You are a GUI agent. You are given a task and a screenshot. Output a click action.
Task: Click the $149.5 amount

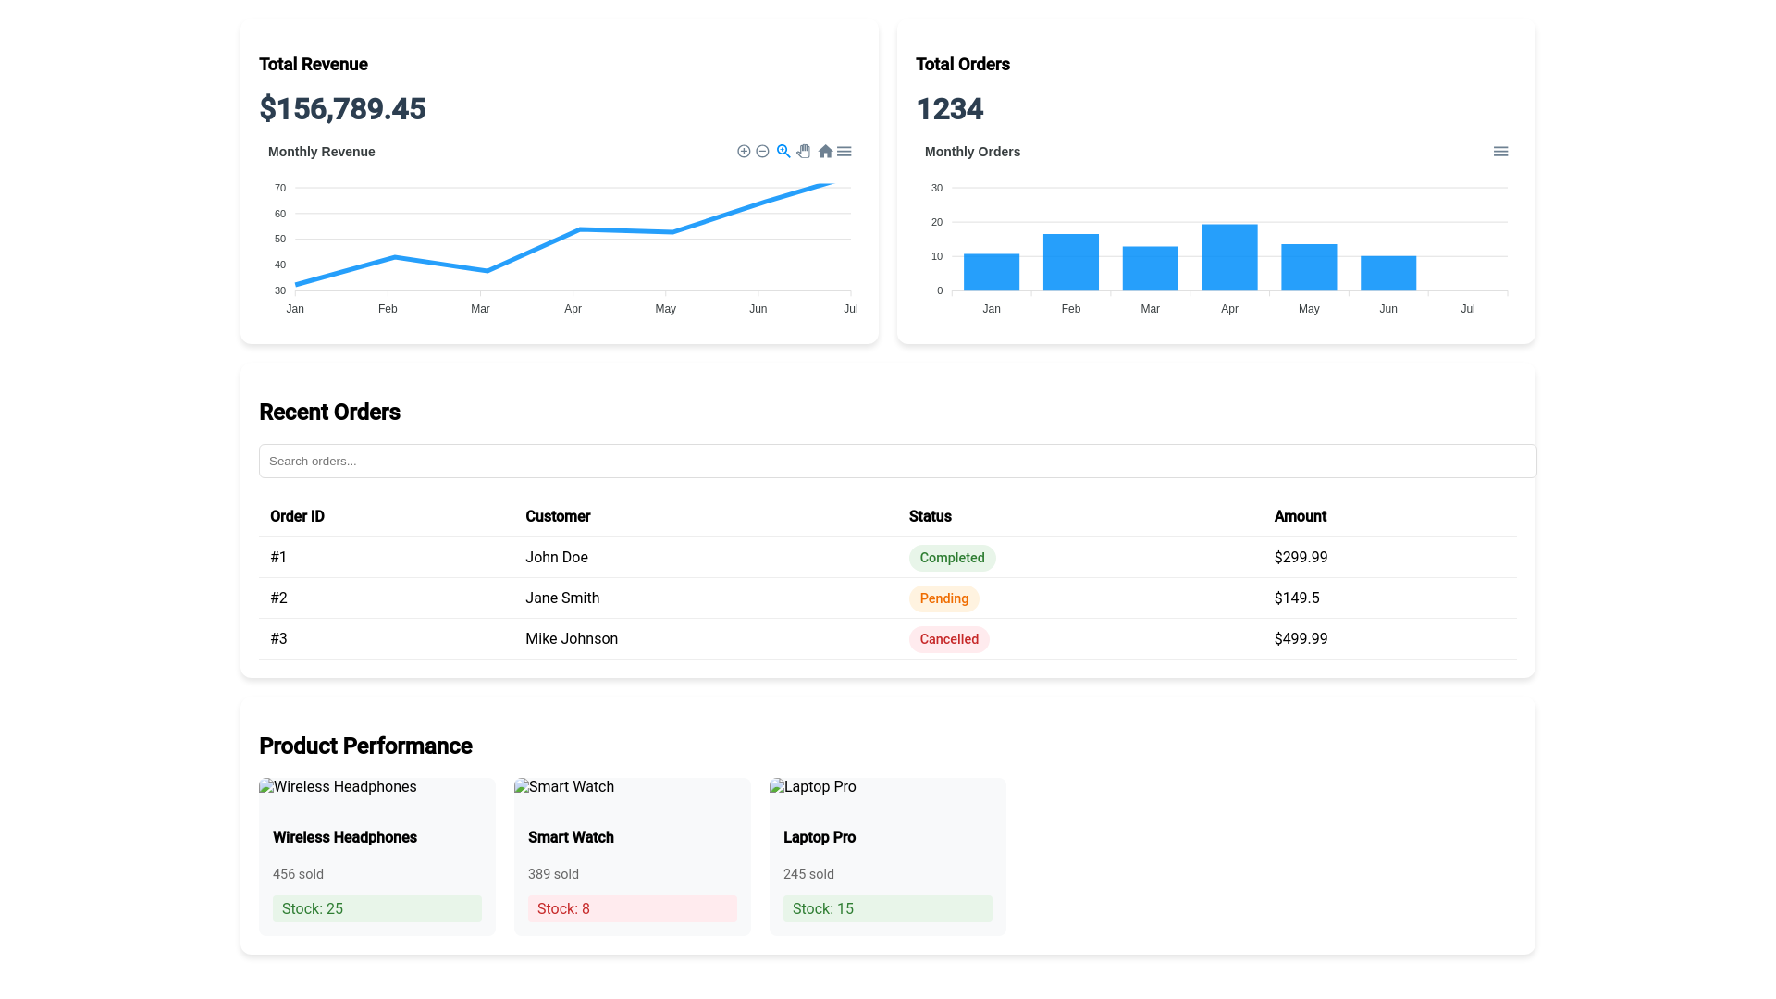point(1297,598)
